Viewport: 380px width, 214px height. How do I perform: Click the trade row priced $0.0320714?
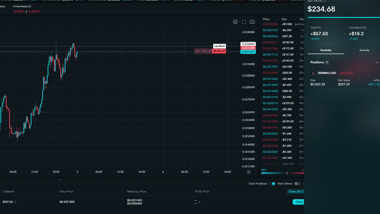click(282, 103)
